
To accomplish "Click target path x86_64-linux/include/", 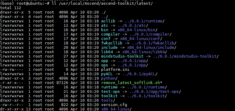I will 152,47.
